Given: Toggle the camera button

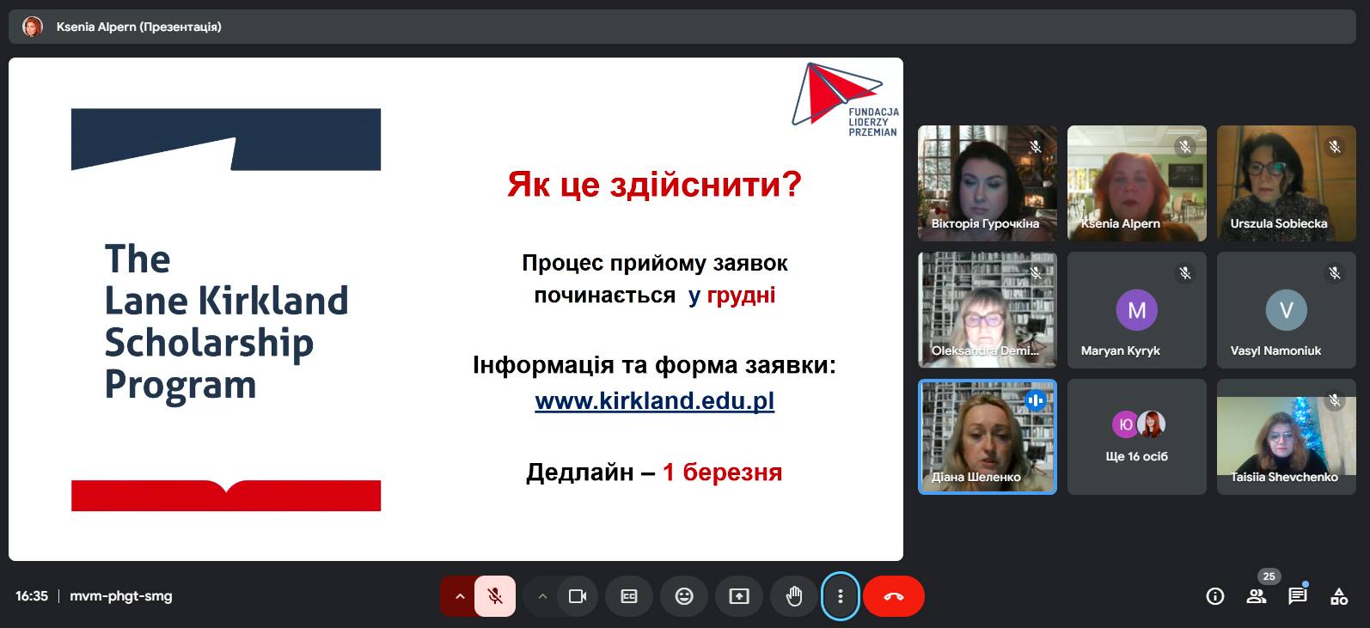Looking at the screenshot, I should [x=578, y=596].
